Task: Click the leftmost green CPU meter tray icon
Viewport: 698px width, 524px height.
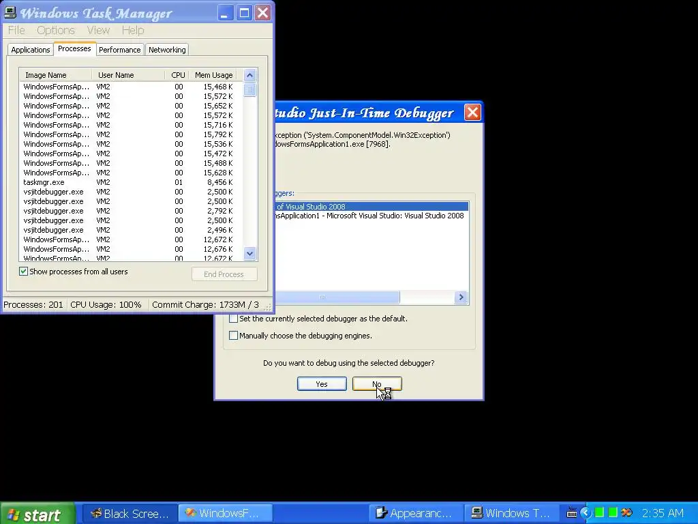Action: (599, 513)
